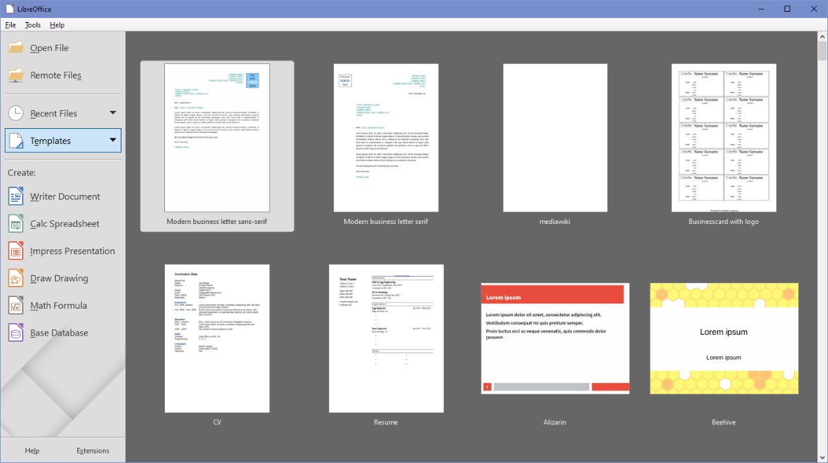Click the Calc Spreadsheet label

(65, 224)
